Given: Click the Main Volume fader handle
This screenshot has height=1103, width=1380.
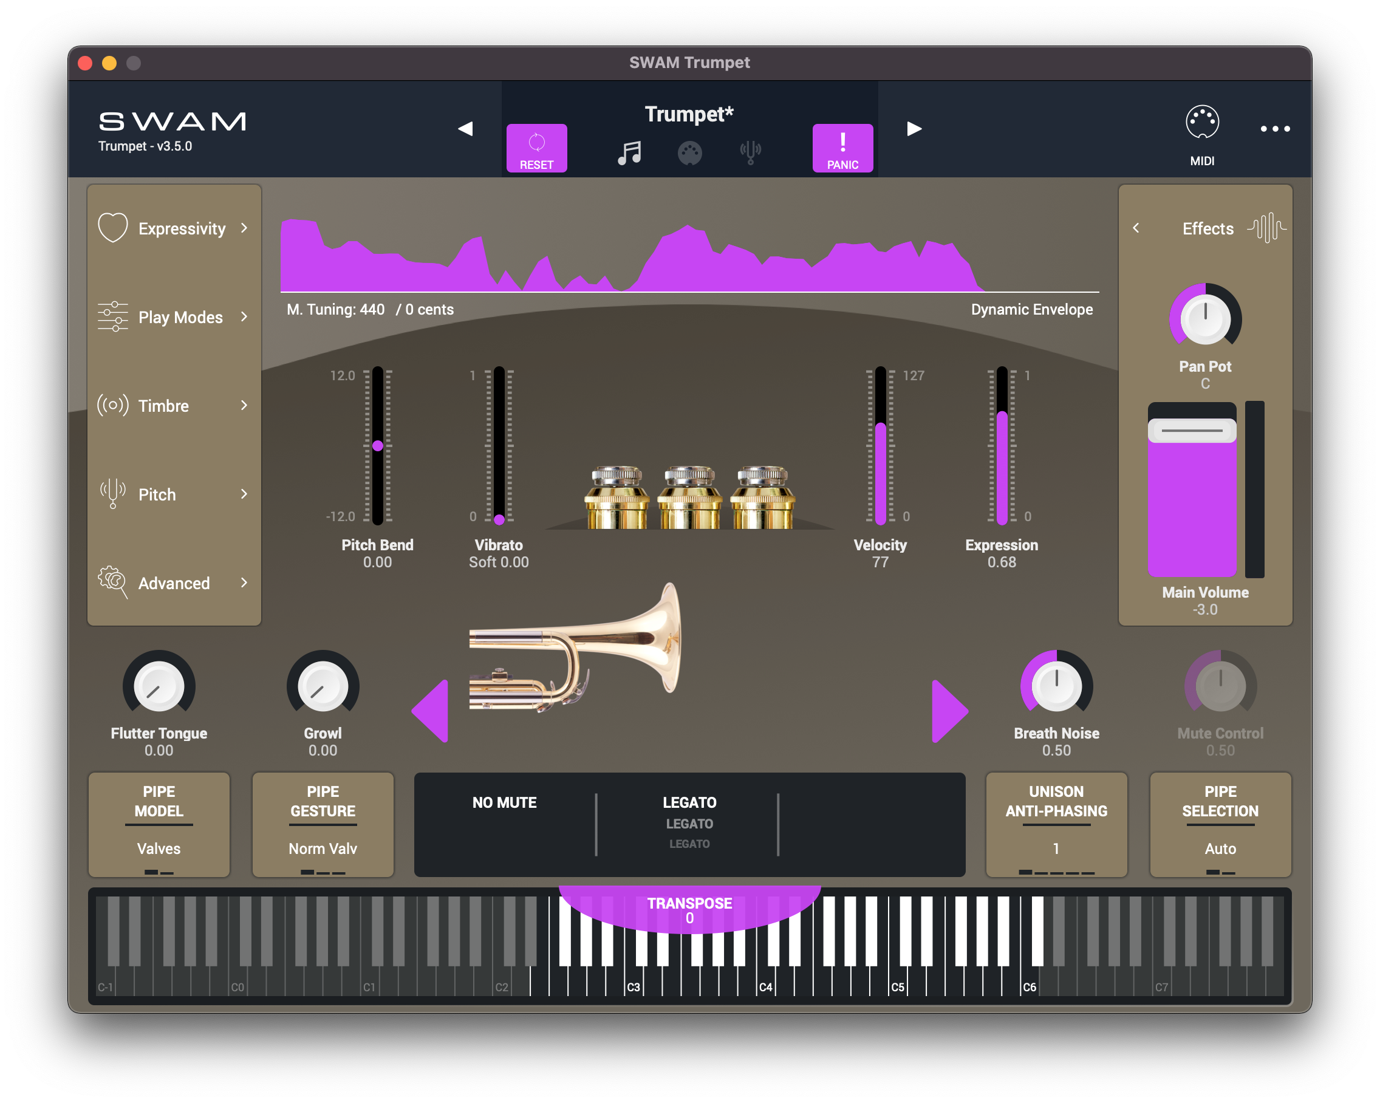Looking at the screenshot, I should click(1192, 431).
